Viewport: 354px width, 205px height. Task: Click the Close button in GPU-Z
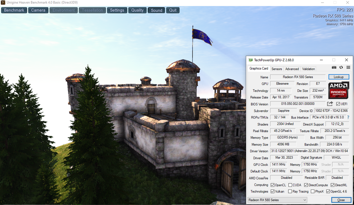pyautogui.click(x=341, y=200)
